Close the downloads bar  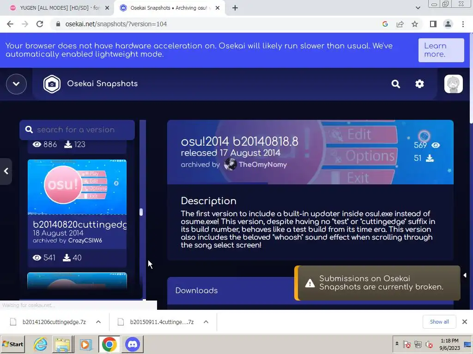[465, 322]
